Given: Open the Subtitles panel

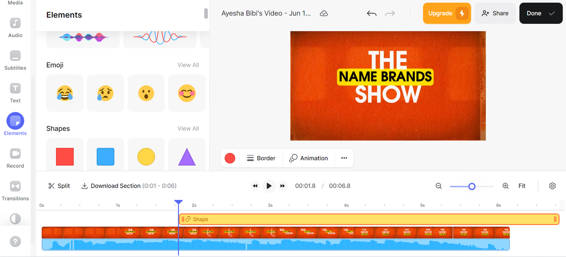Looking at the screenshot, I should 15,60.
